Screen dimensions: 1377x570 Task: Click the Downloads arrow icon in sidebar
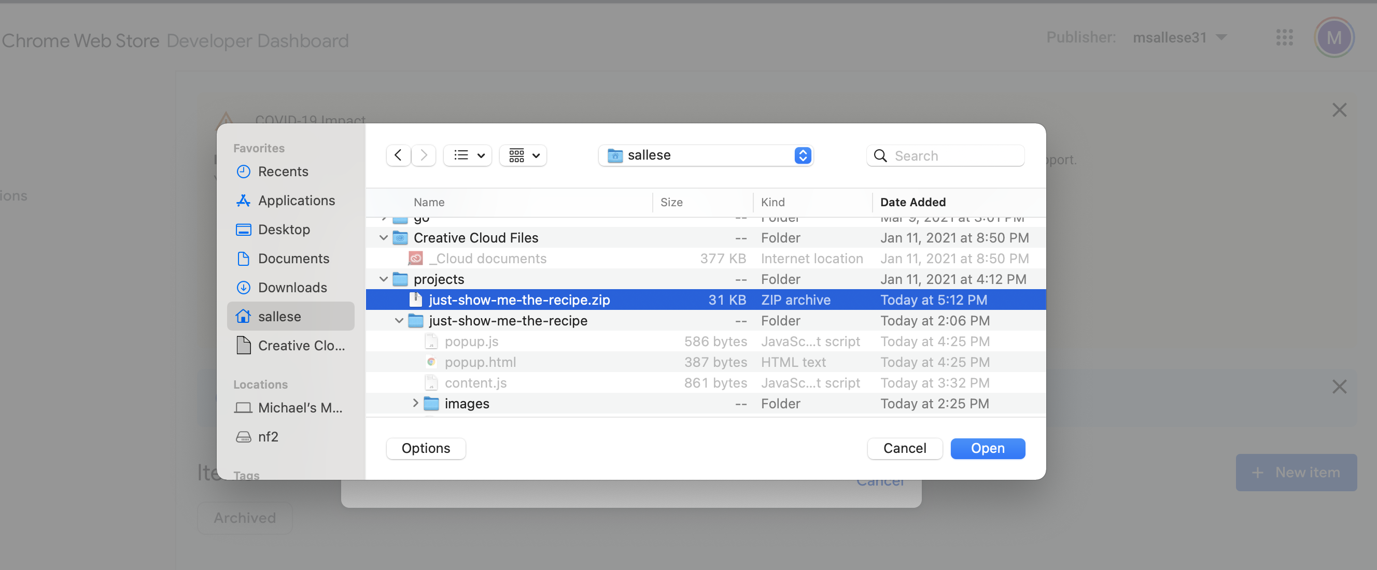coord(243,288)
